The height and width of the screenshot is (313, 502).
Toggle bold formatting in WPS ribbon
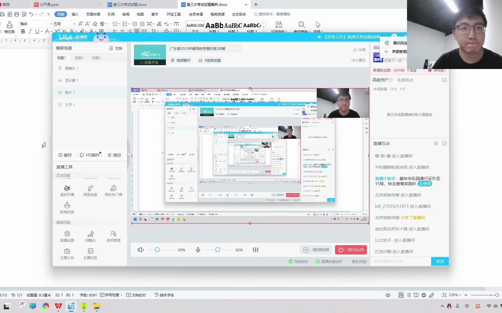tap(23, 31)
